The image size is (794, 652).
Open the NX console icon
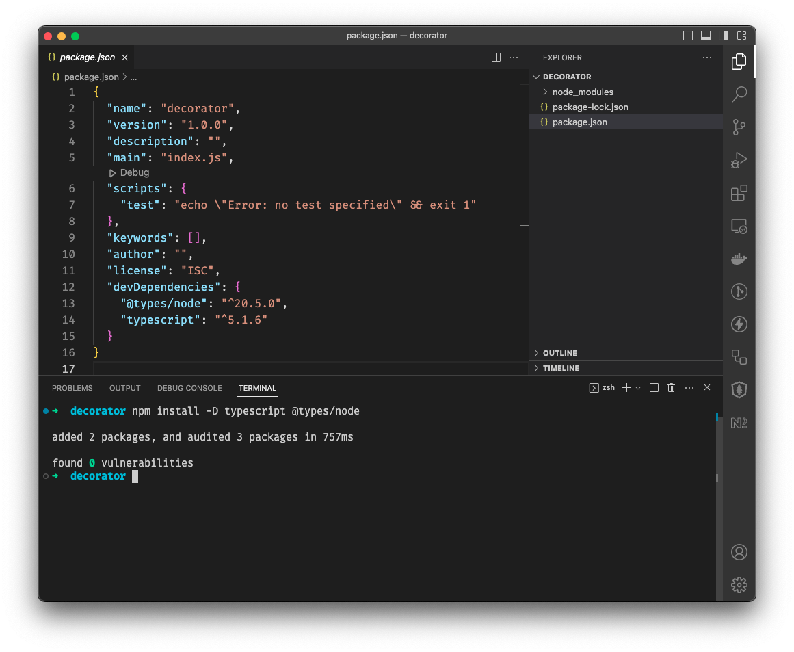click(x=739, y=423)
